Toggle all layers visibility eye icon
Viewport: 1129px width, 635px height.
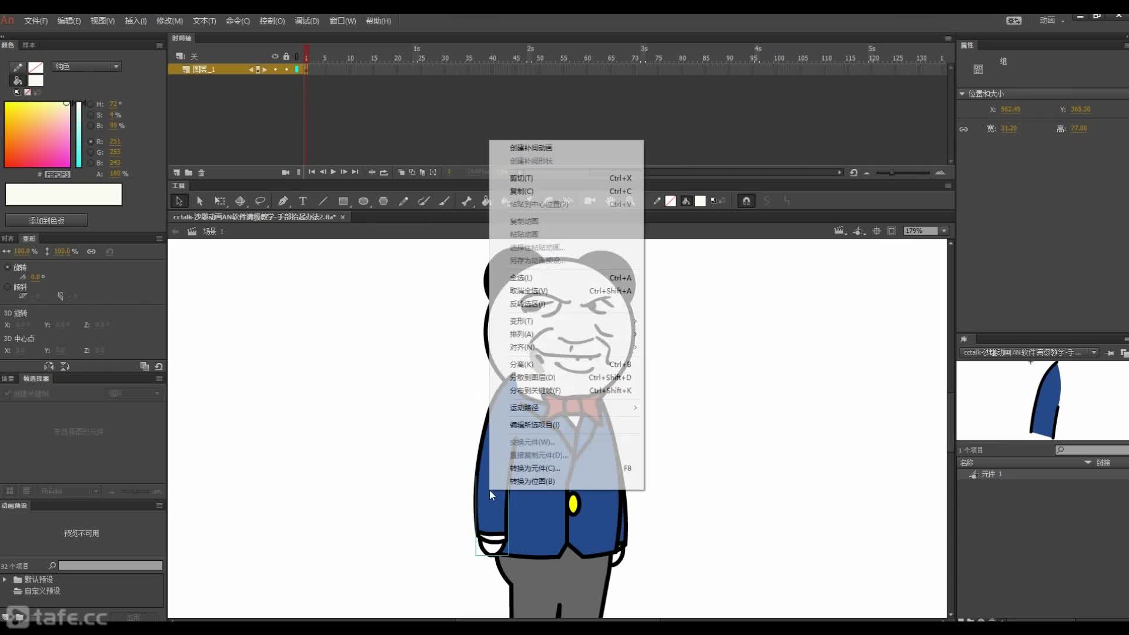pyautogui.click(x=275, y=56)
